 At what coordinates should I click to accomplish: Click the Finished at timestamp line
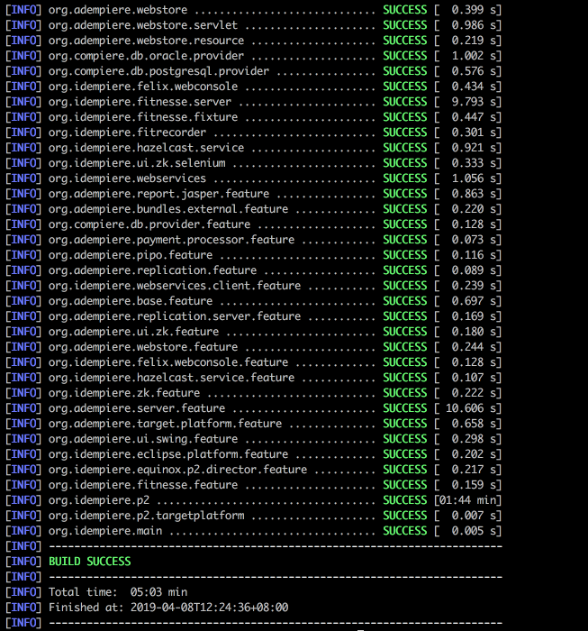click(x=168, y=607)
